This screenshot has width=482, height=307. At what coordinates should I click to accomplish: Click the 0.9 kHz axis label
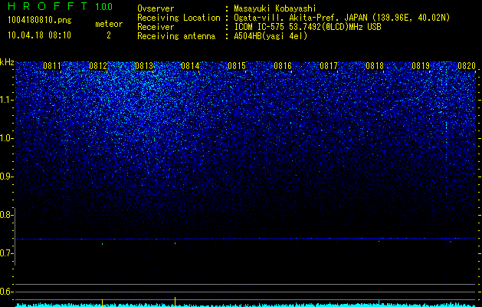click(x=5, y=177)
